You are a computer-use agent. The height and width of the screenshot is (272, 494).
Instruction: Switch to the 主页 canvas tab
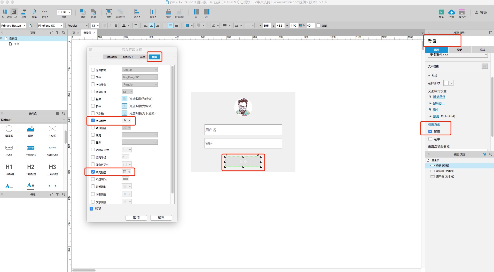click(x=73, y=33)
